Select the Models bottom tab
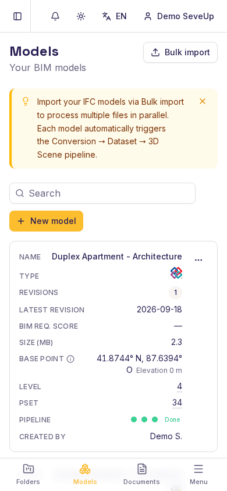 pos(85,474)
